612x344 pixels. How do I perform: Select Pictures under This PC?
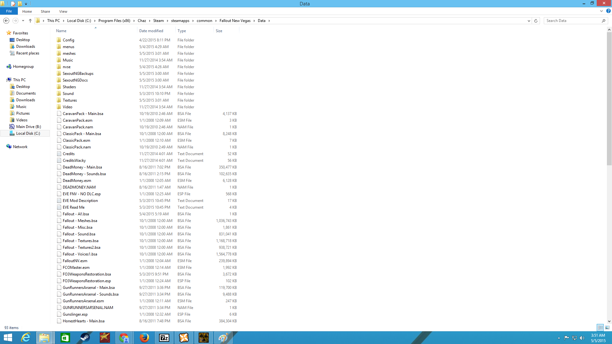point(23,113)
